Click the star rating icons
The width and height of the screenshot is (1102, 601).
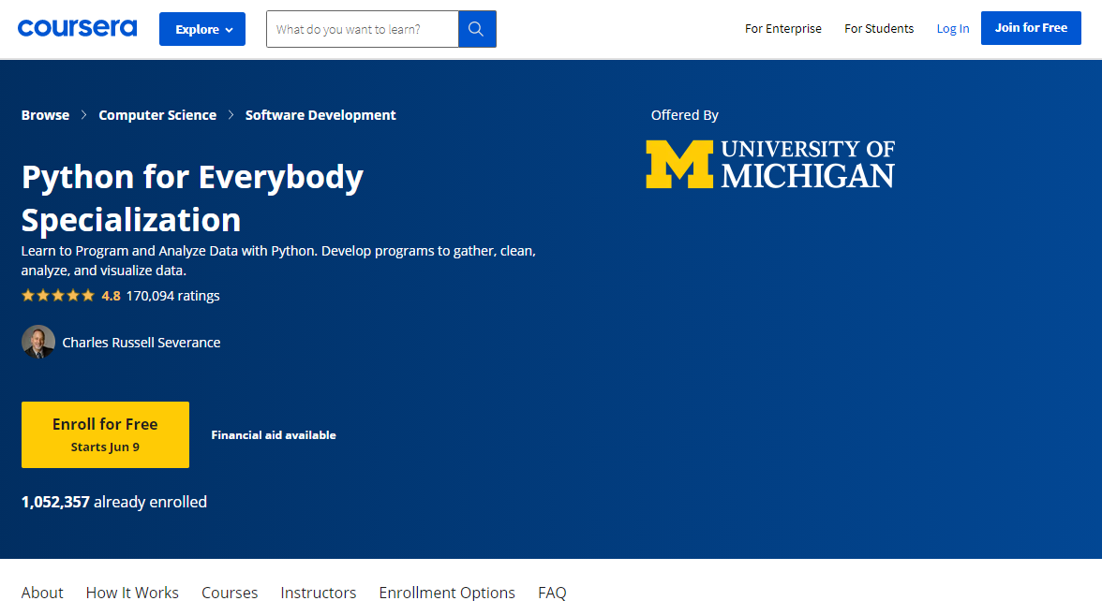[x=58, y=296]
